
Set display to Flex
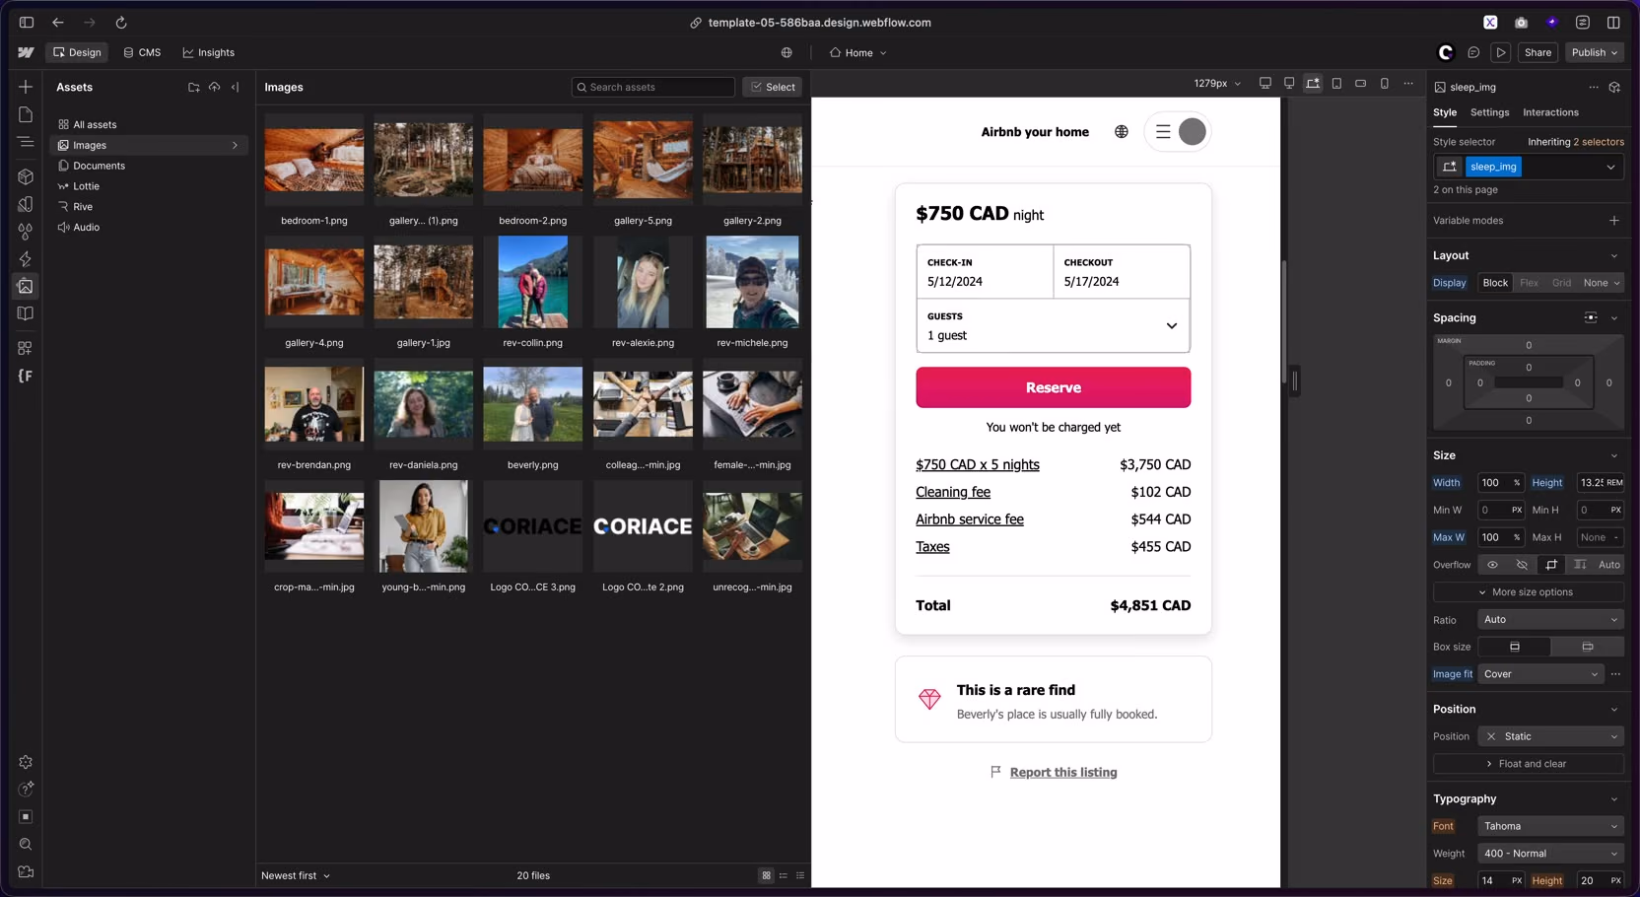[x=1529, y=283]
